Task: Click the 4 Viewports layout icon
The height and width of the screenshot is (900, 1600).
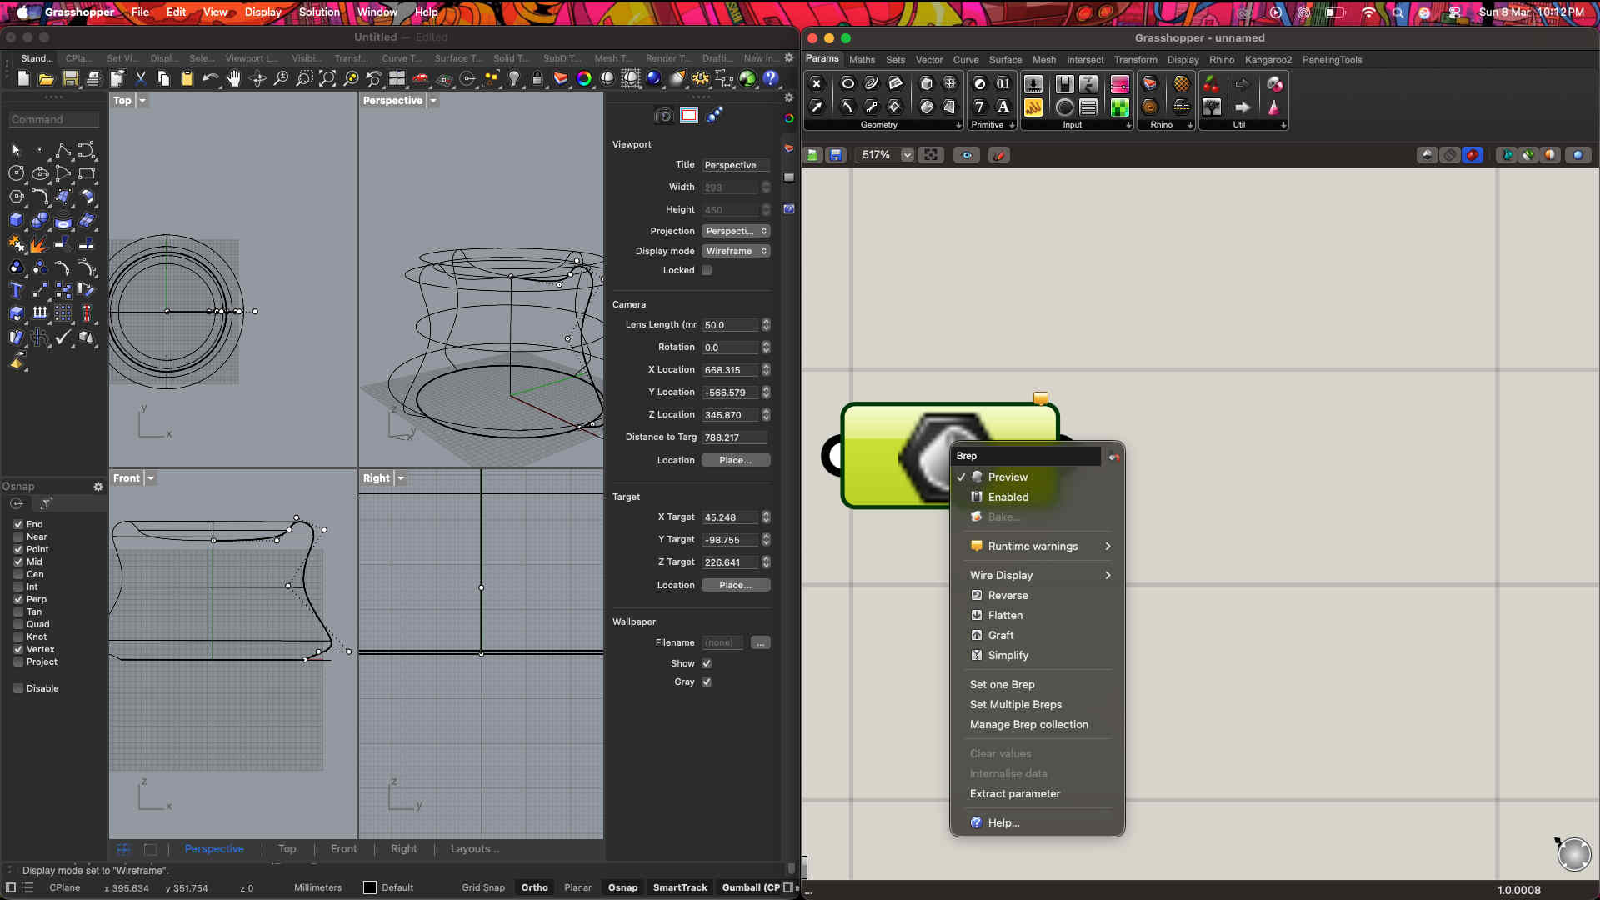Action: 397,78
